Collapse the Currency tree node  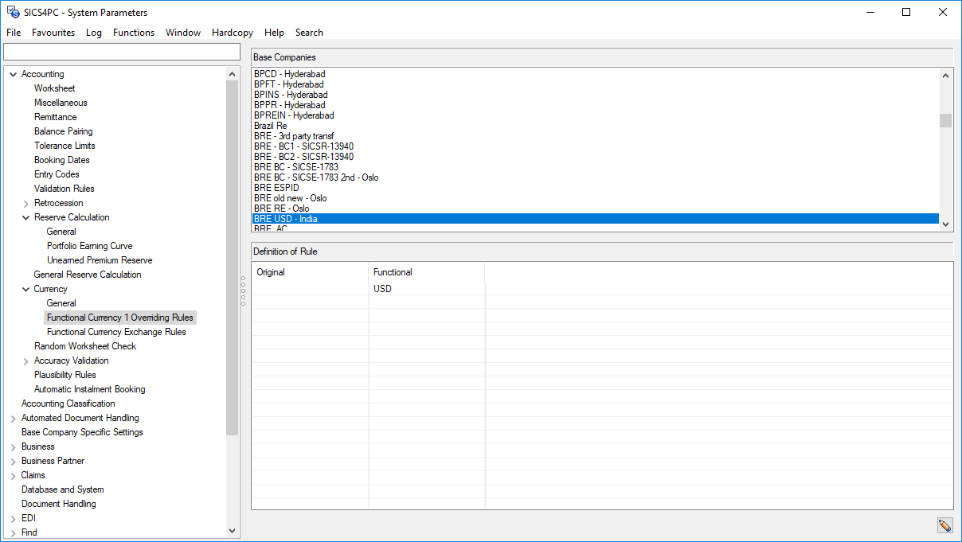pyautogui.click(x=25, y=289)
